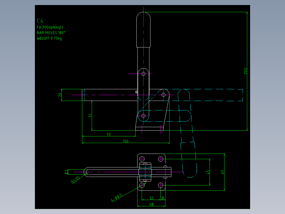This screenshot has width=285, height=214.
Task: Select the "C4" title text
Action: (40, 21)
